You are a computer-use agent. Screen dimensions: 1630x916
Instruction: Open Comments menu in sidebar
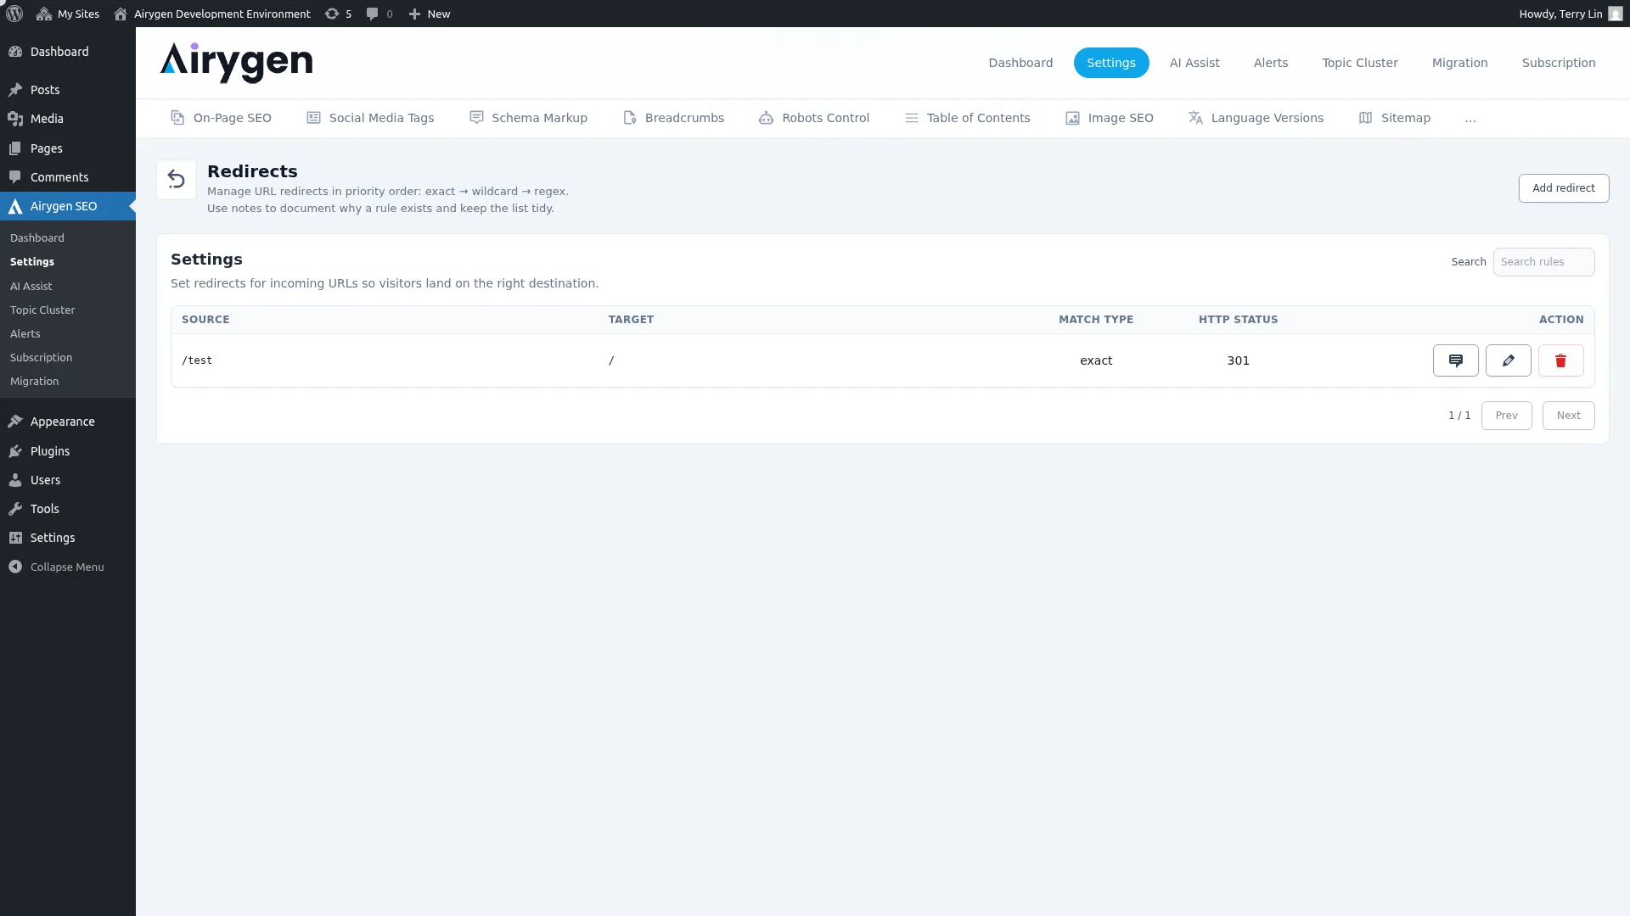(68, 177)
